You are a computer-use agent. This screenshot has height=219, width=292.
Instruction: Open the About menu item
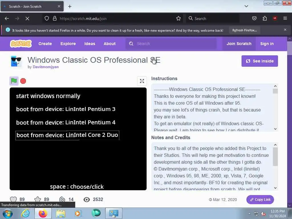pyautogui.click(x=109, y=44)
